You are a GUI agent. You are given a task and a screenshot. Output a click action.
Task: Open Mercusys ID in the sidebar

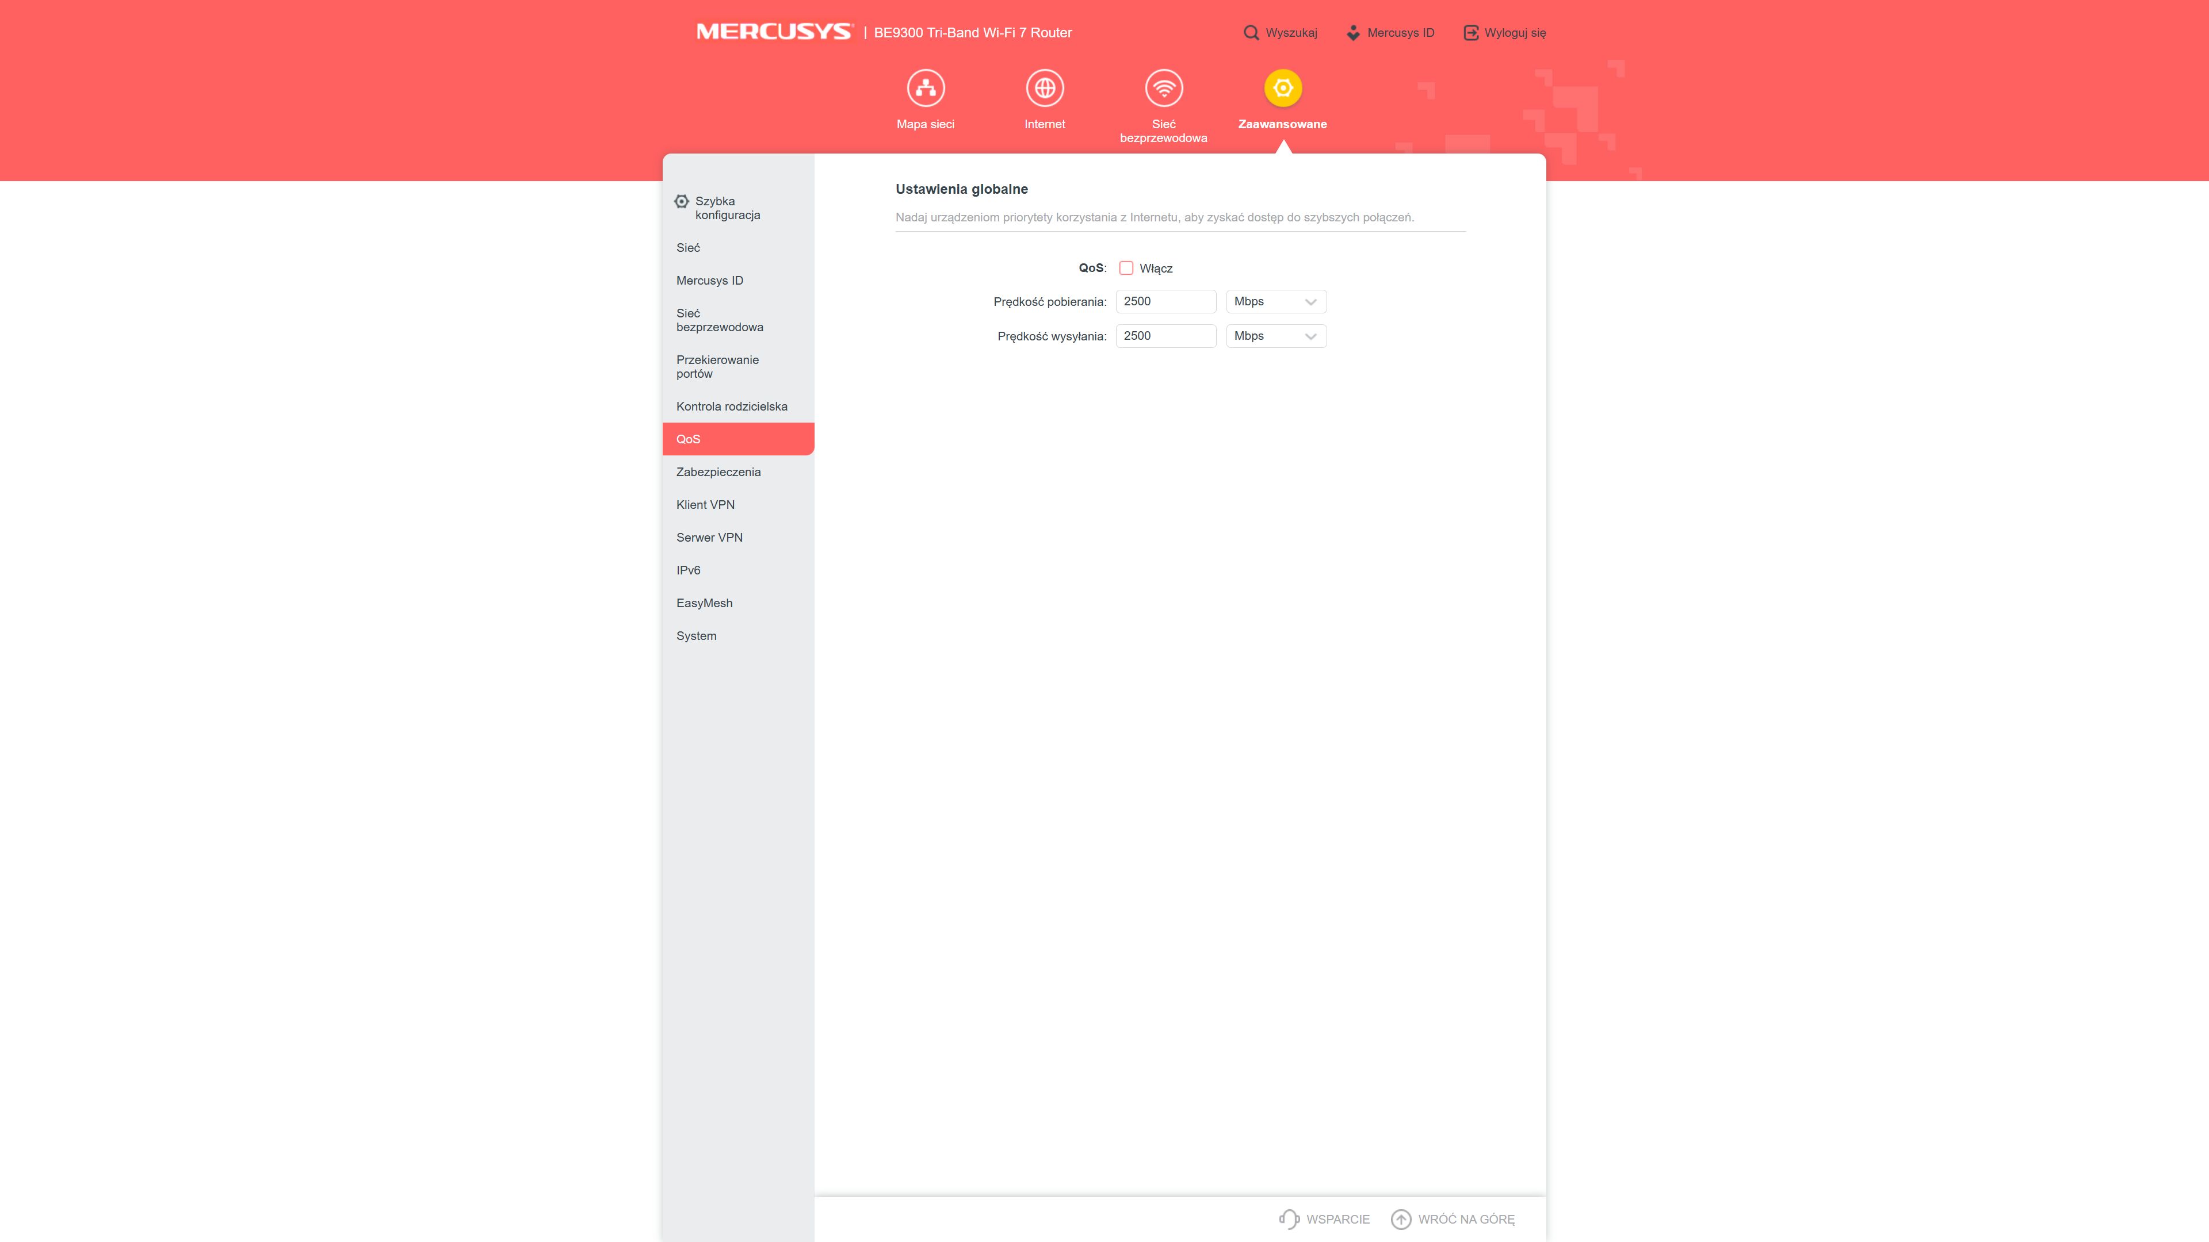click(738, 280)
